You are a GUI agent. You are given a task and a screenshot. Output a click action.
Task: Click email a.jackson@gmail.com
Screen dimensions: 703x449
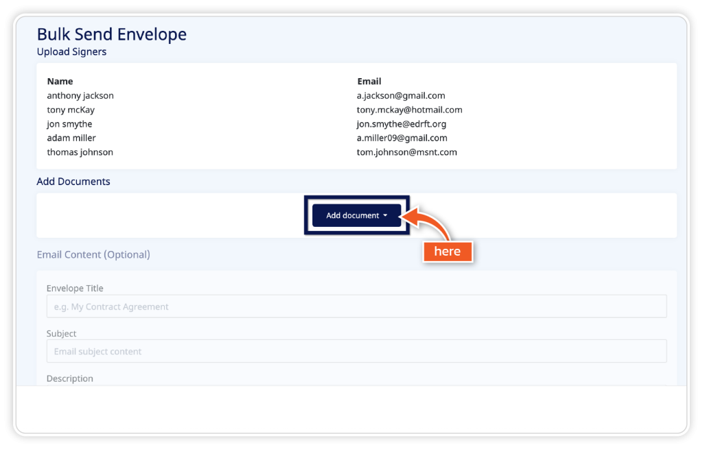pos(401,96)
